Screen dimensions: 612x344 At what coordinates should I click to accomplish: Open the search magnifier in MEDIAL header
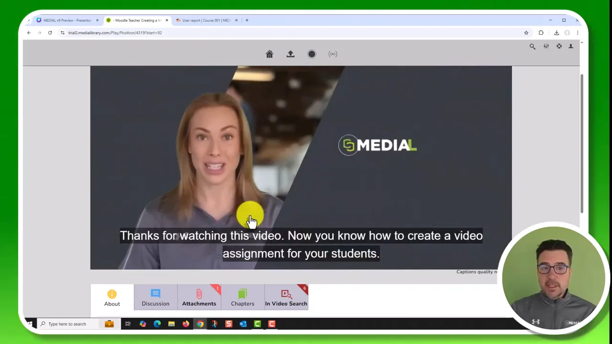point(532,46)
